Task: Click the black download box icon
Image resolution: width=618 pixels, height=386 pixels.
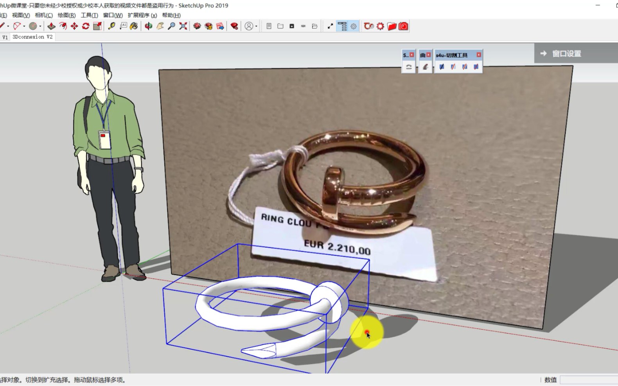Action: (292, 26)
